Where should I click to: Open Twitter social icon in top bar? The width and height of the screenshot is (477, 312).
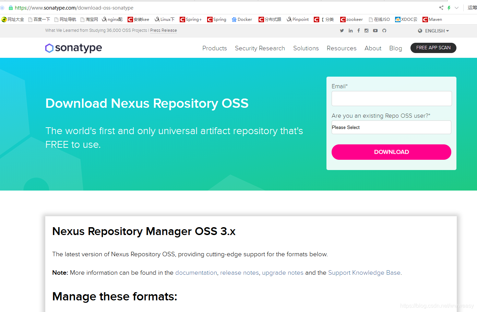[342, 31]
